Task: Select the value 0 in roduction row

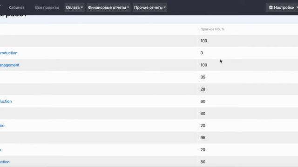Action: (202, 53)
